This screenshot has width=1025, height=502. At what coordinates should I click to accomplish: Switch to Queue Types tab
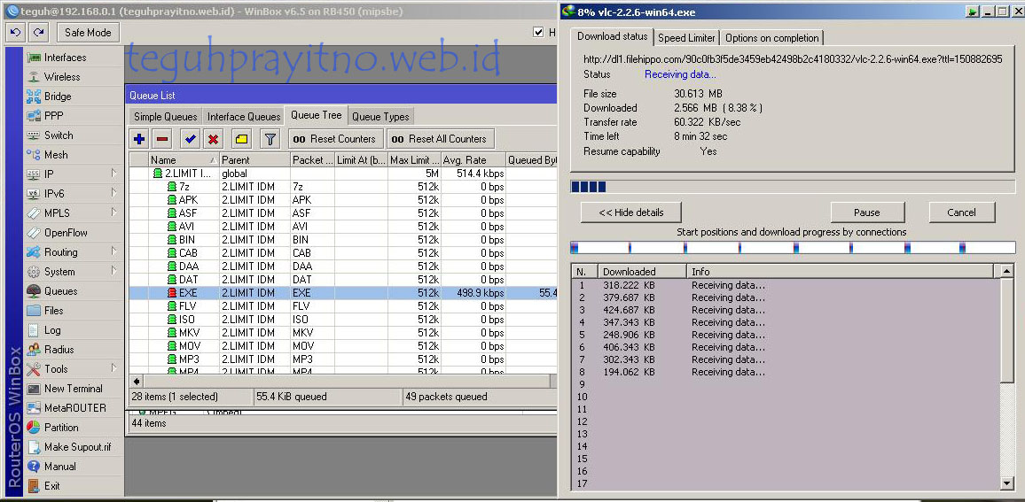point(380,117)
